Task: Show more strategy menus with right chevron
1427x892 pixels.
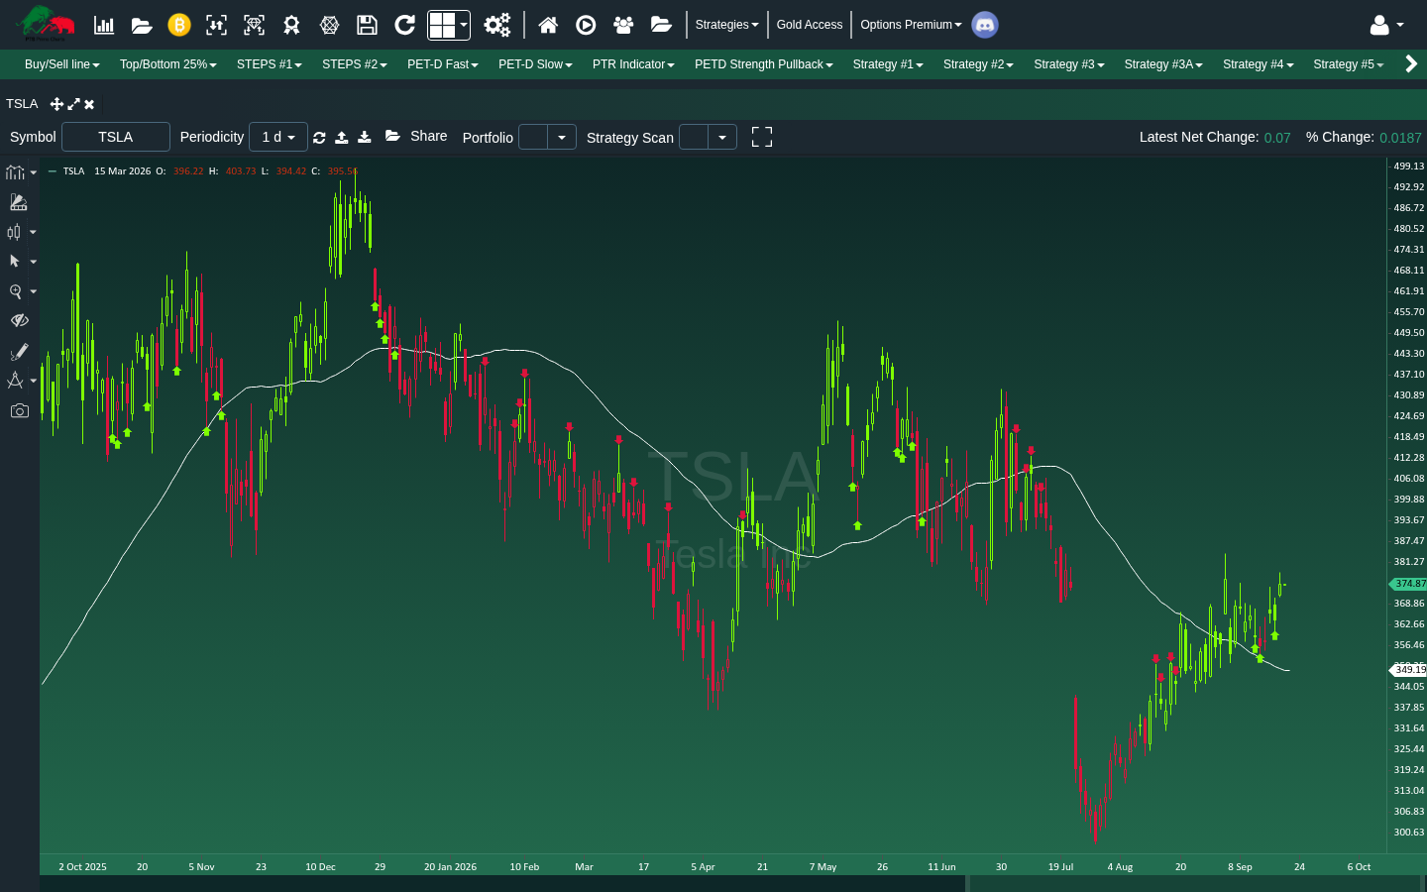Action: (x=1411, y=64)
